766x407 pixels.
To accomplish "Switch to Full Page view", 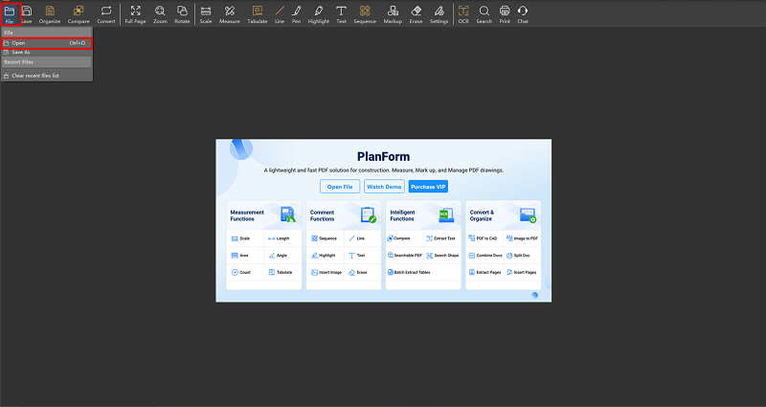I will tap(135, 14).
